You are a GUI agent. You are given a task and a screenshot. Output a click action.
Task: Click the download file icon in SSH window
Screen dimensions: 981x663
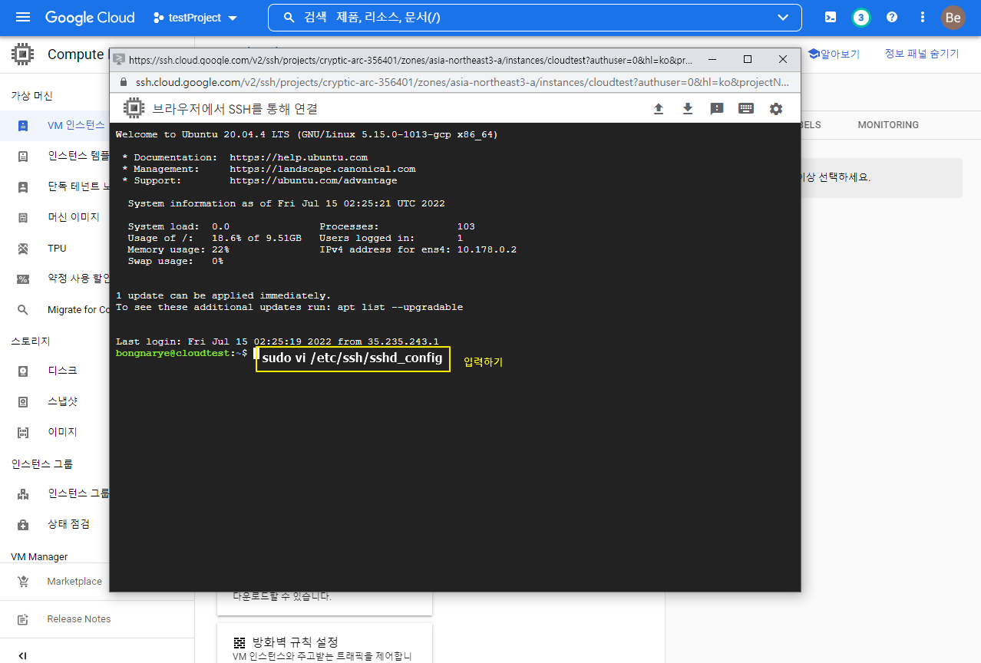tap(688, 109)
